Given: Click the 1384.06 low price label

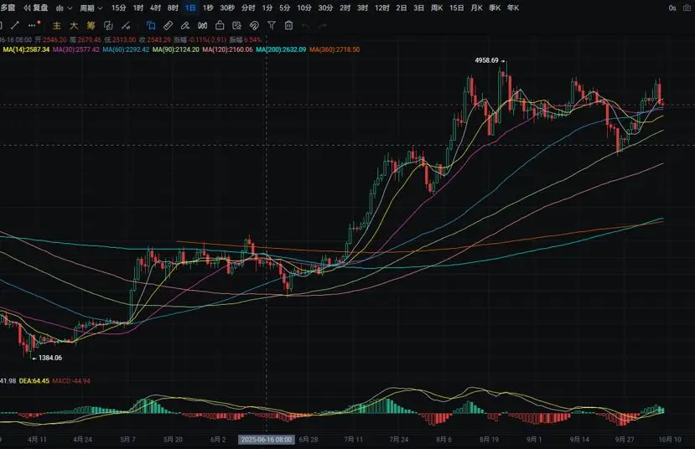Looking at the screenshot, I should (x=50, y=358).
